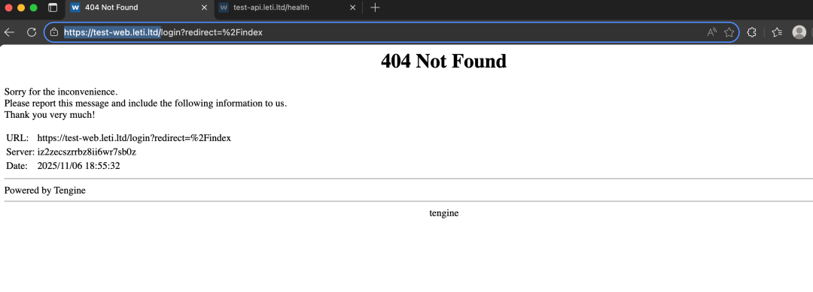Minimize window with yellow button
This screenshot has height=292, width=813.
tap(21, 8)
